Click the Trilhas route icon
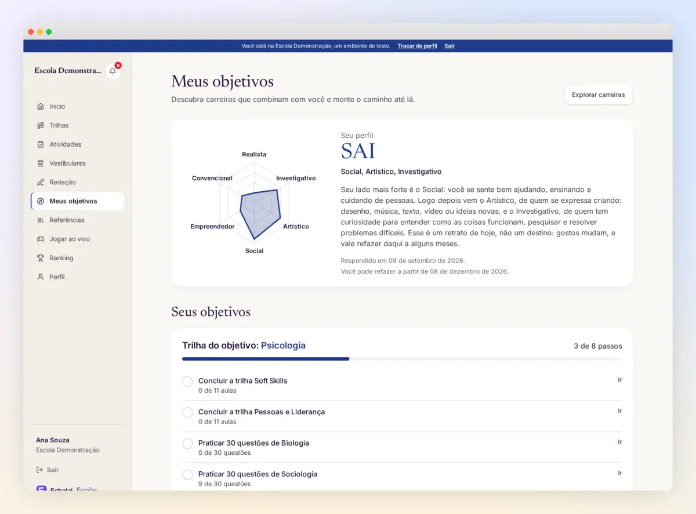This screenshot has height=514, width=696. 41,125
